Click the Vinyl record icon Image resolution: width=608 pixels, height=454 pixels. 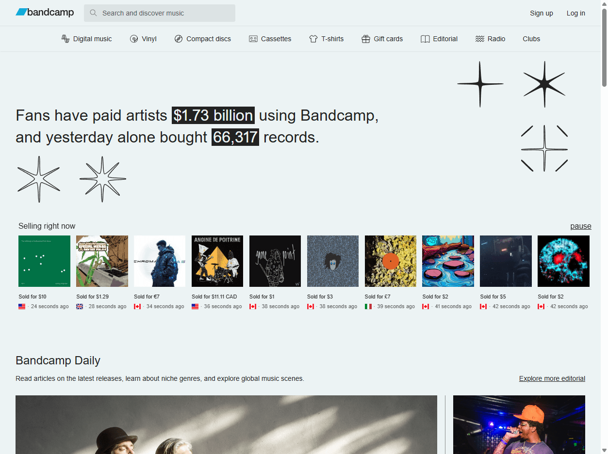coord(134,39)
